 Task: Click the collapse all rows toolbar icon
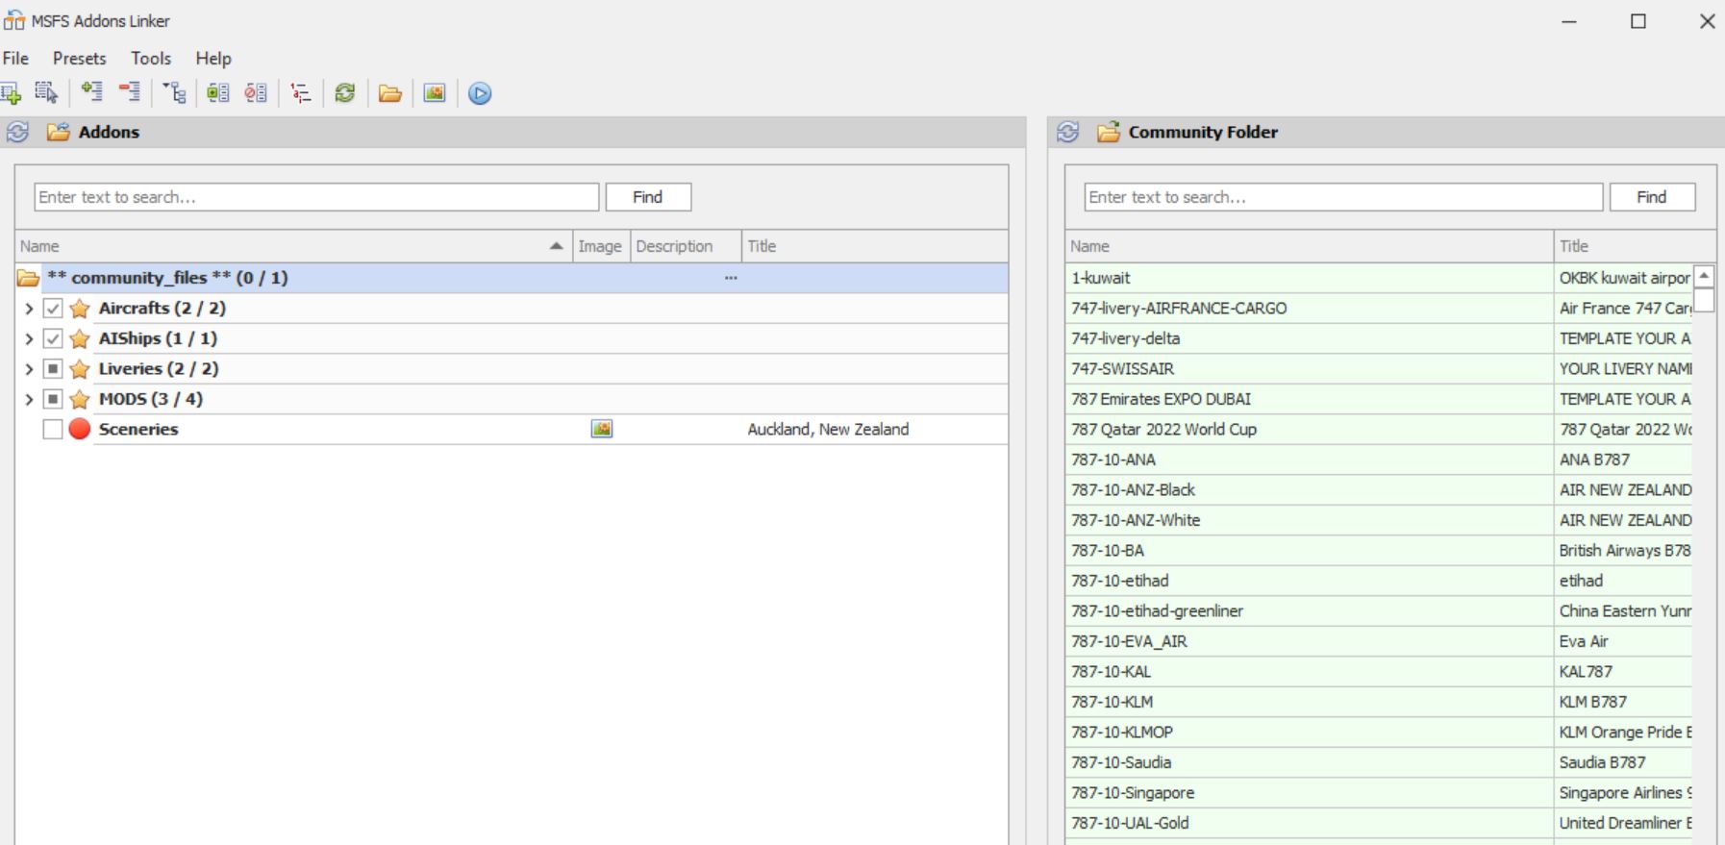[129, 92]
